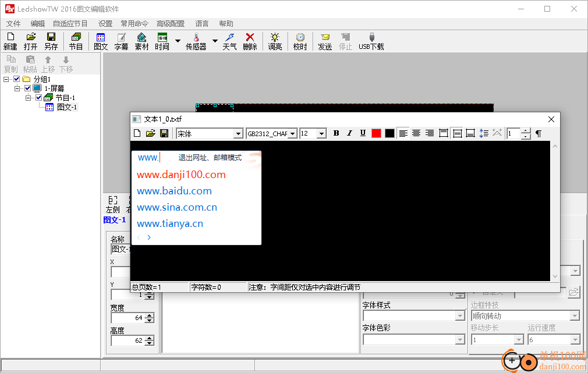The image size is (588, 373).
Task: Choose www.baidu.com suggestion
Action: point(175,191)
